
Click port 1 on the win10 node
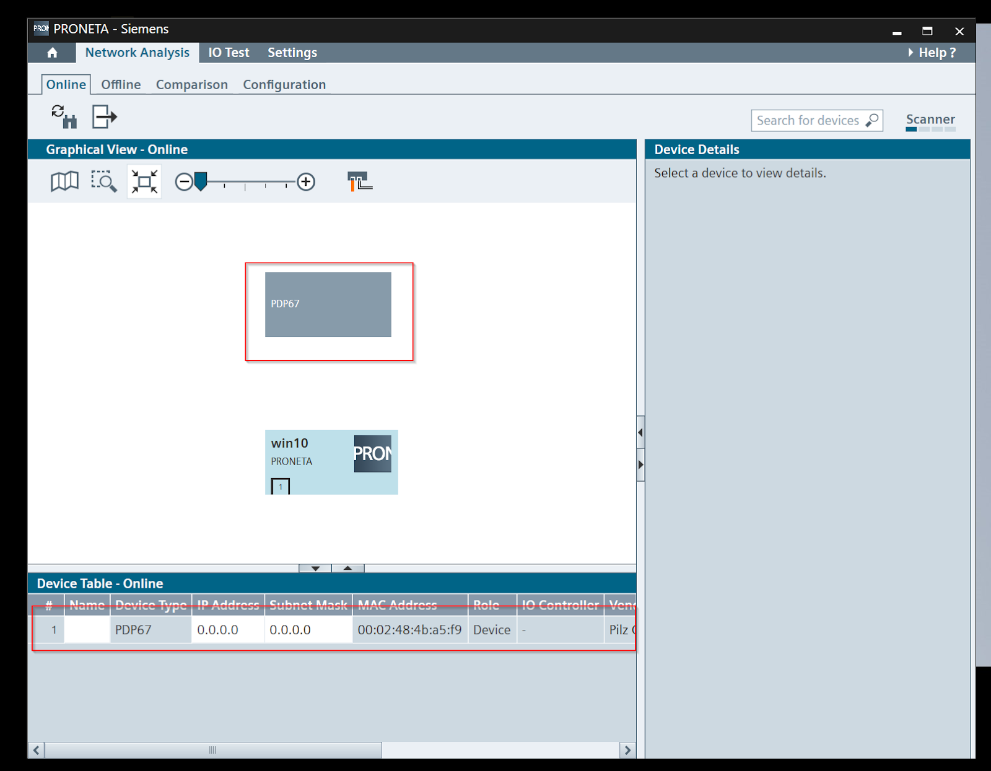281,487
